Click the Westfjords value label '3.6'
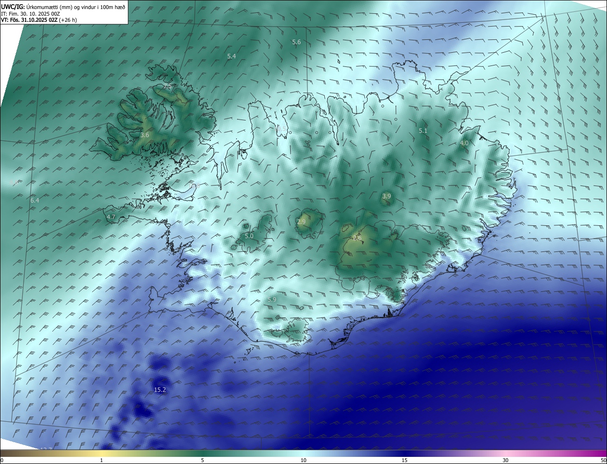 pos(145,135)
